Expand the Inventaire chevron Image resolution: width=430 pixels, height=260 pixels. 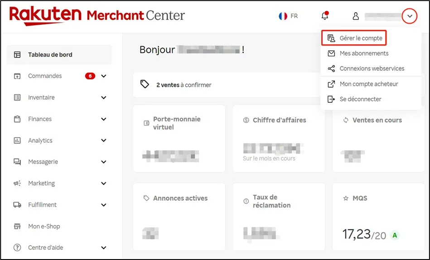104,97
